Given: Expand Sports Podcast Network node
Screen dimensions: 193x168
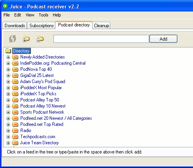Looking at the screenshot, I should pyautogui.click(x=8, y=112).
